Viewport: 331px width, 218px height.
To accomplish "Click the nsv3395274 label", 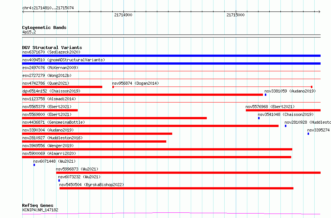I will point(318,130).
